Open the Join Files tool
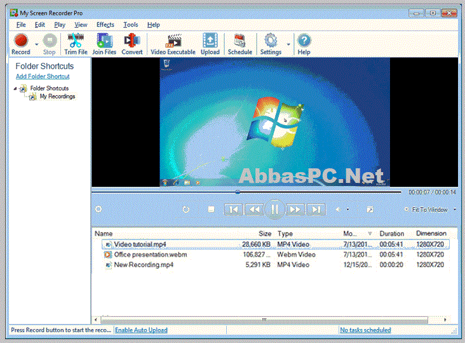The height and width of the screenshot is (343, 465). 104,44
